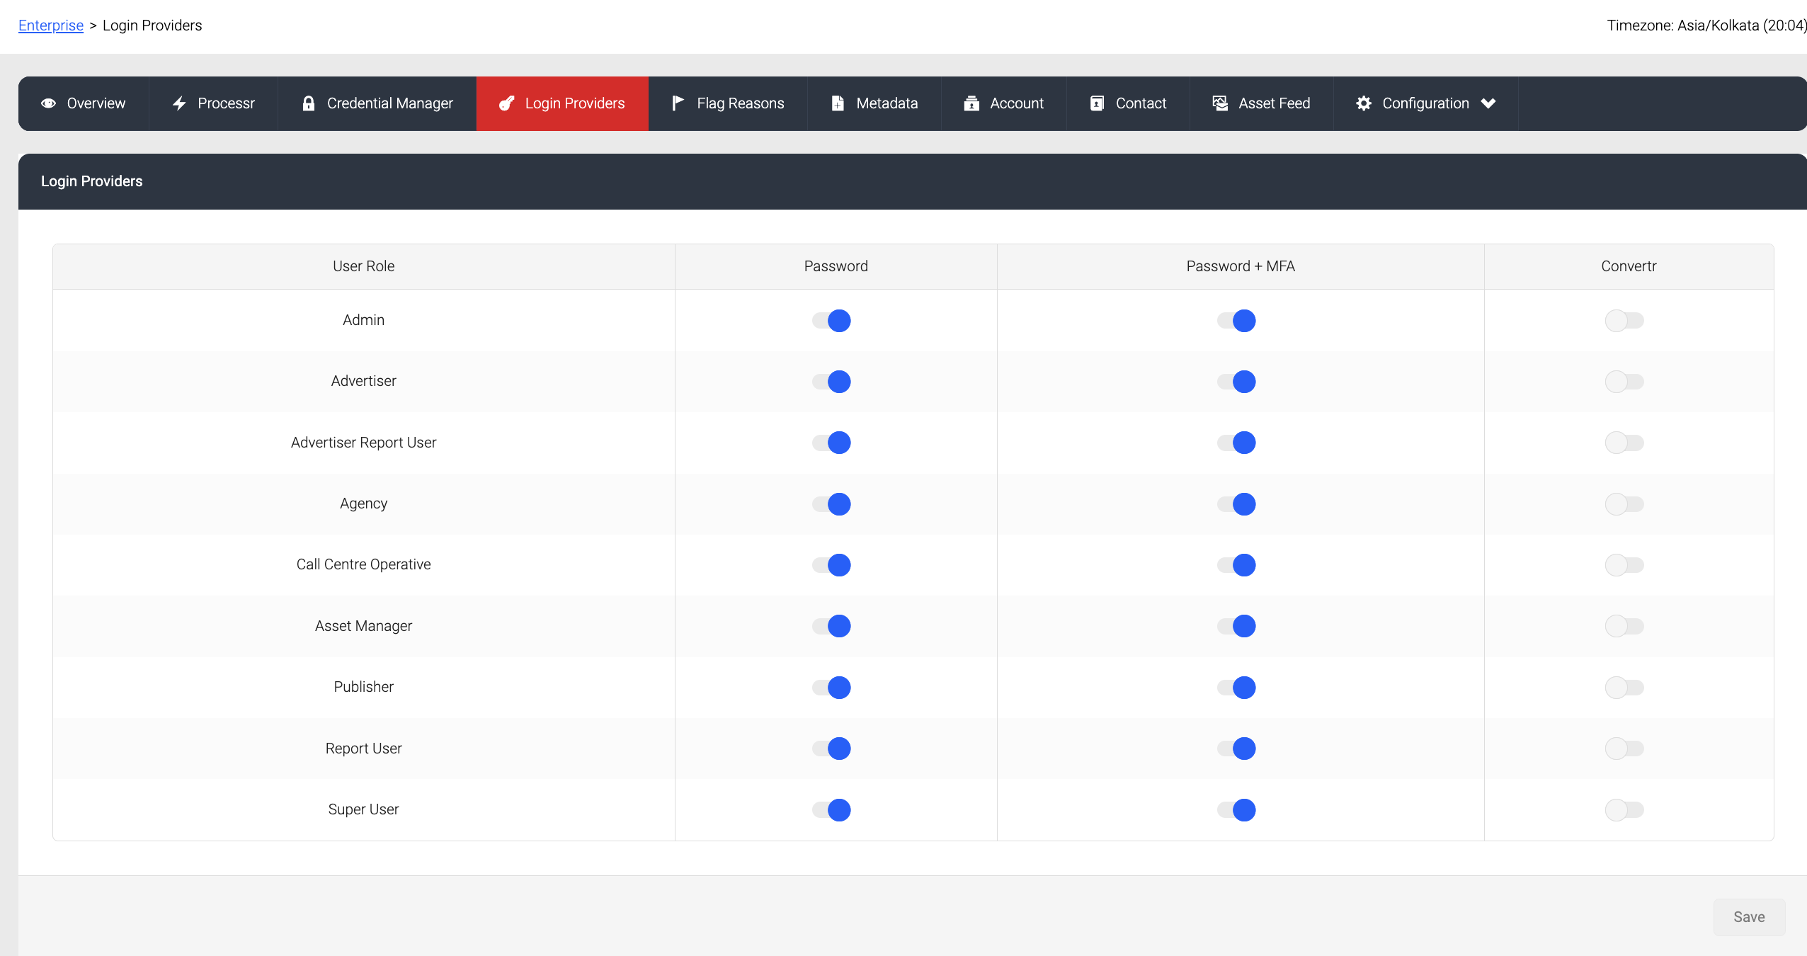The width and height of the screenshot is (1807, 956).
Task: Enable Convertr for Advertiser Report User
Action: 1624,443
